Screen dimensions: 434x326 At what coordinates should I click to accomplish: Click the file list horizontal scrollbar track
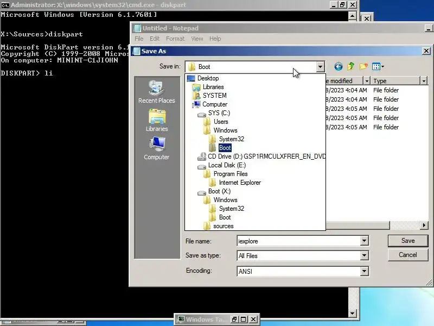tap(405, 225)
